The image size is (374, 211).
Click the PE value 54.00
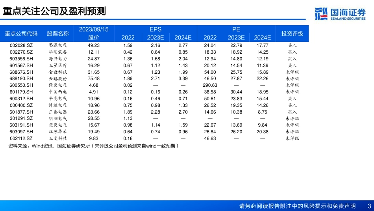pos(210,72)
